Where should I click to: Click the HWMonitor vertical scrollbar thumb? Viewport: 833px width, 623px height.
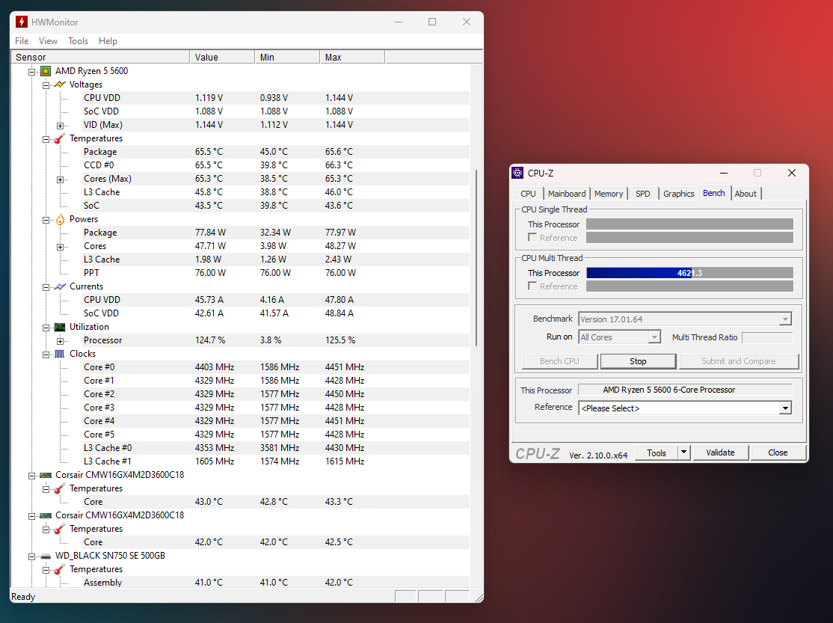(476, 258)
